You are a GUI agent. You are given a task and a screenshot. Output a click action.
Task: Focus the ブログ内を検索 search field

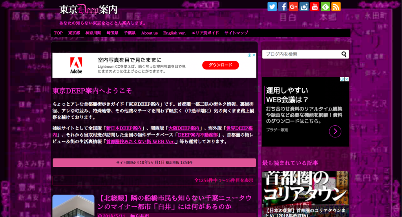(302, 54)
